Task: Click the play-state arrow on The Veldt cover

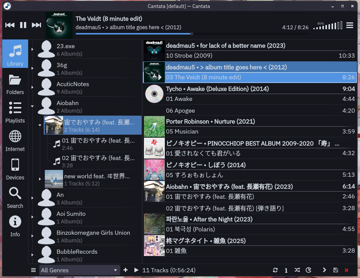Action: 160,77
